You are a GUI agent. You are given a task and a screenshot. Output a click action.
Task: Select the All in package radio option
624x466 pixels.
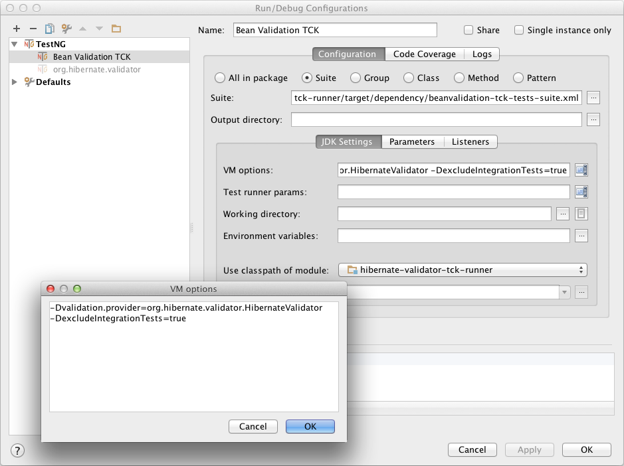(x=220, y=78)
